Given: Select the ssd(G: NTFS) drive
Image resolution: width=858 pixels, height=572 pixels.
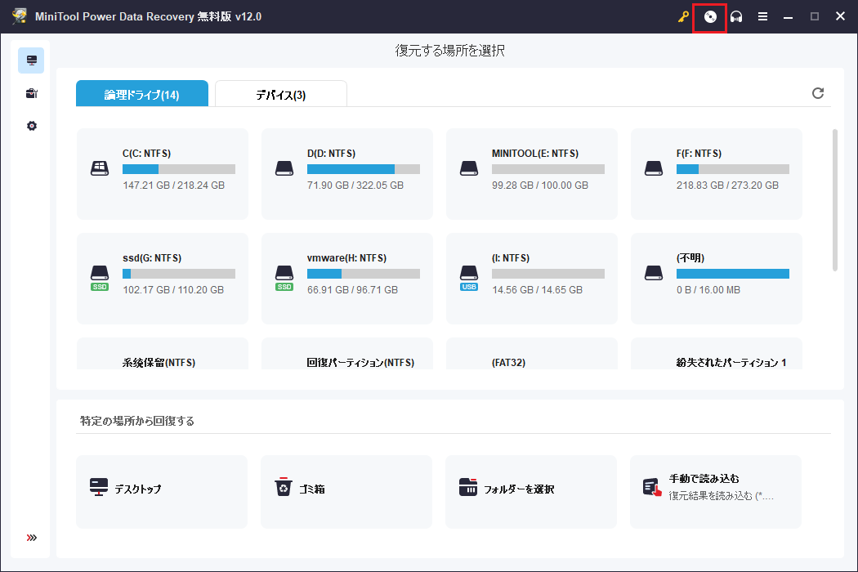Looking at the screenshot, I should pos(163,278).
